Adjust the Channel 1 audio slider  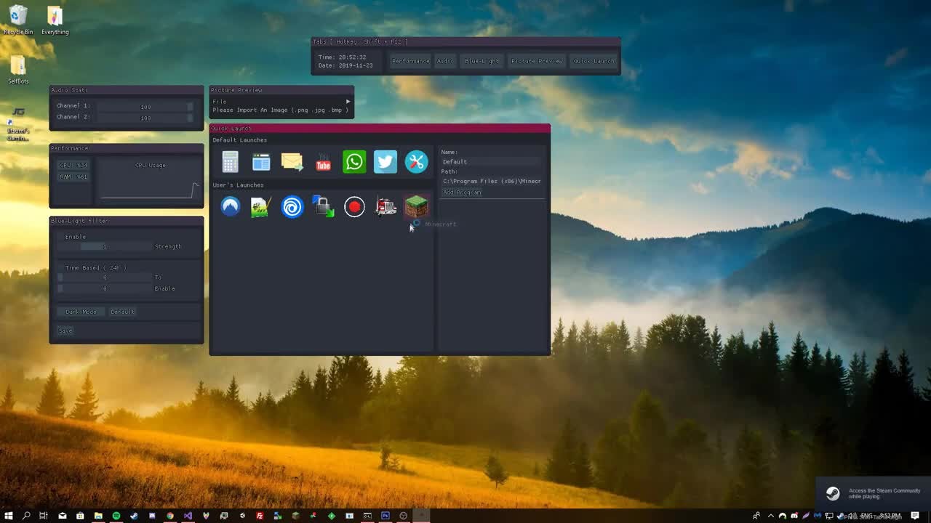[145, 106]
